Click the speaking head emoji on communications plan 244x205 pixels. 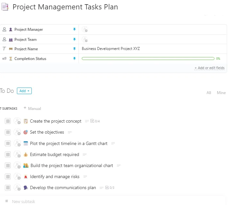click(26, 187)
